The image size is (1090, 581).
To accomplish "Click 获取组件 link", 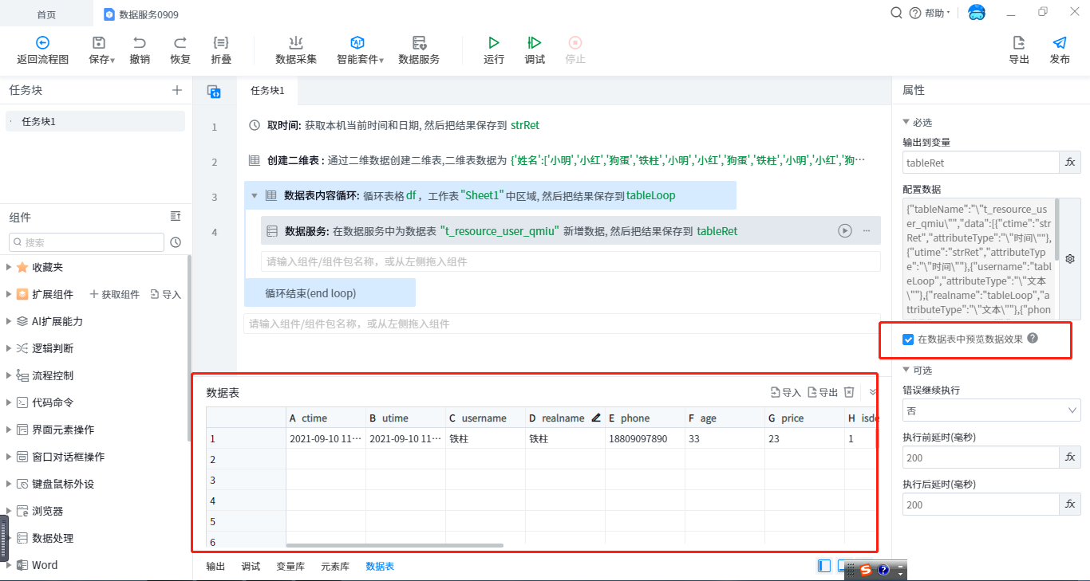I will coord(115,295).
